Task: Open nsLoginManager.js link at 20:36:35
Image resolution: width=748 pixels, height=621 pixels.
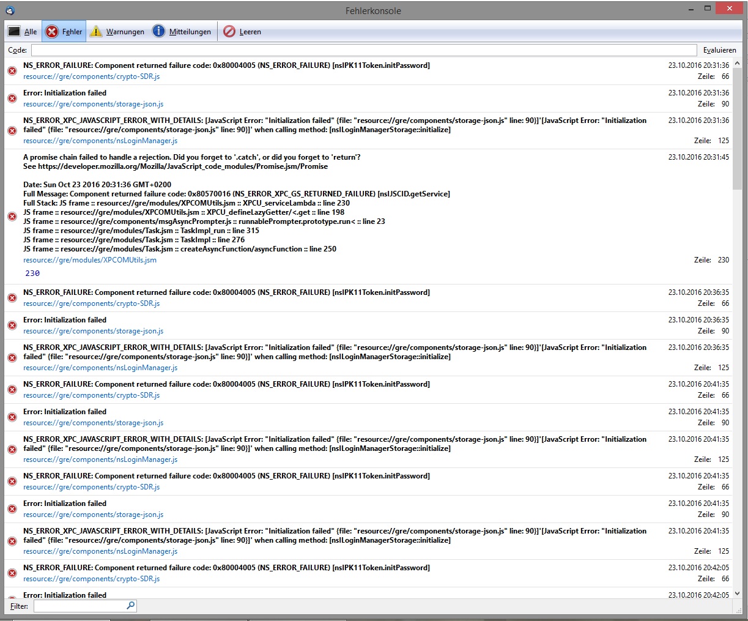Action: (x=100, y=368)
